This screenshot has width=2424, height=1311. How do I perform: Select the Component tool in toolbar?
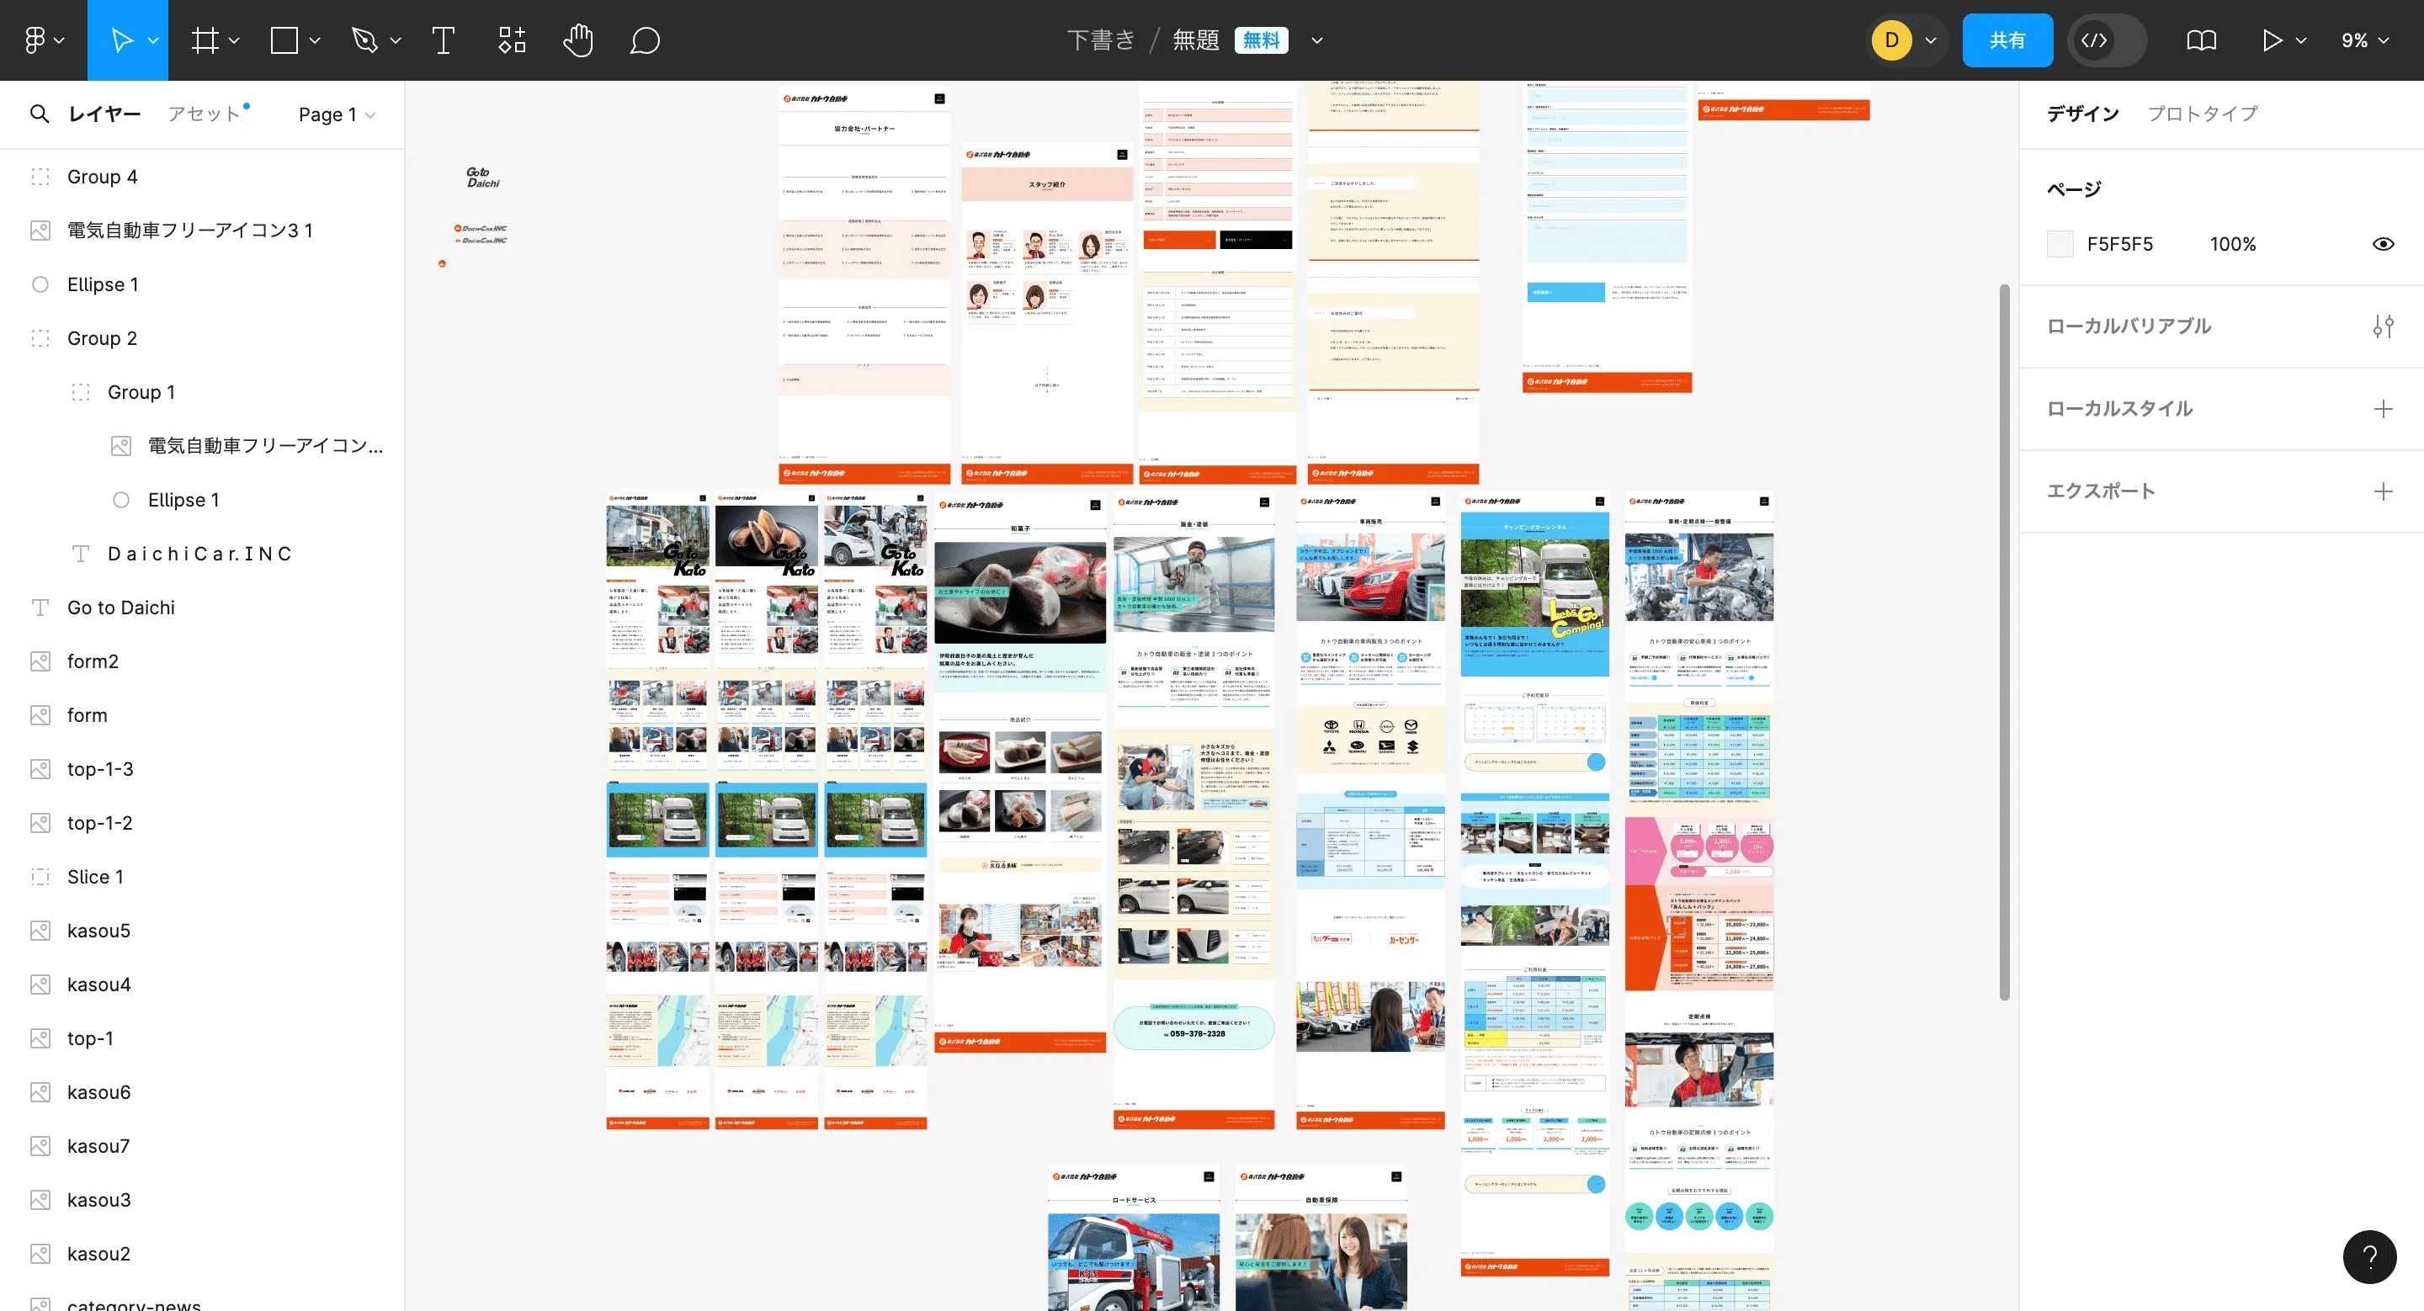point(512,39)
